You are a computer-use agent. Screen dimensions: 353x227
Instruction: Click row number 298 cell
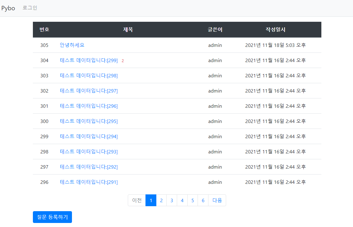(x=44, y=152)
